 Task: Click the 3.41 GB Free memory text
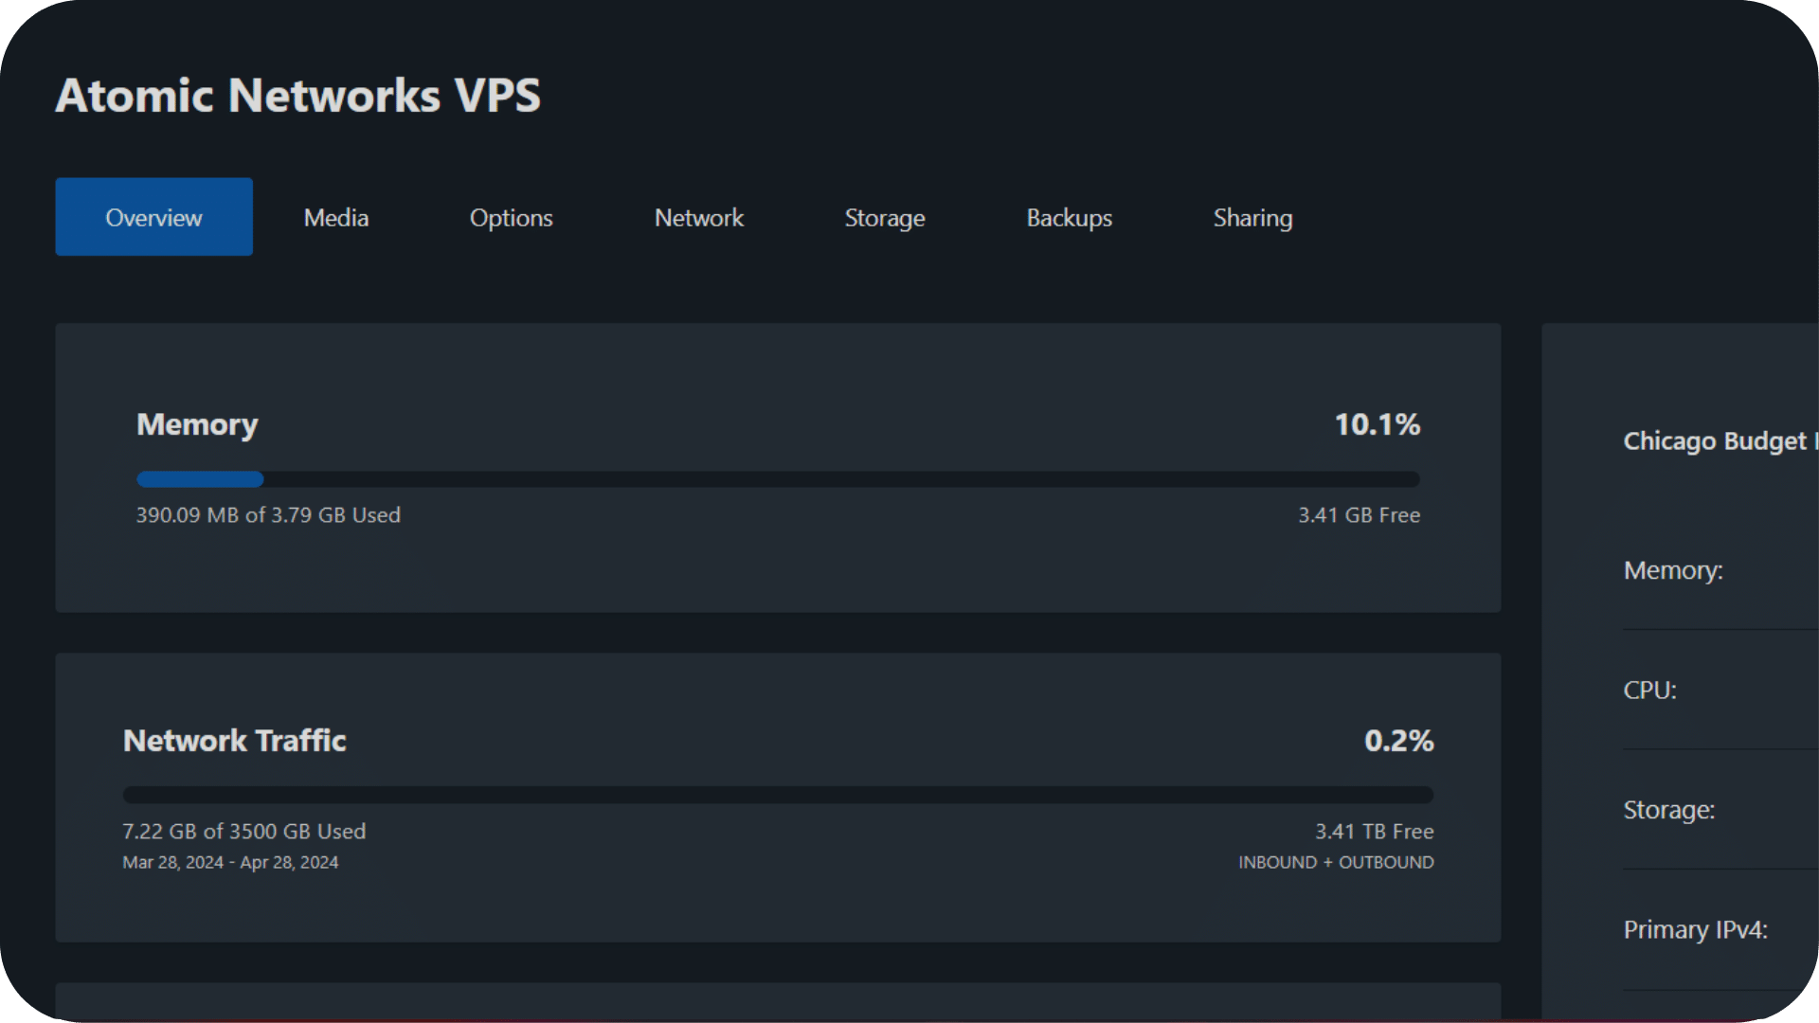click(1359, 515)
